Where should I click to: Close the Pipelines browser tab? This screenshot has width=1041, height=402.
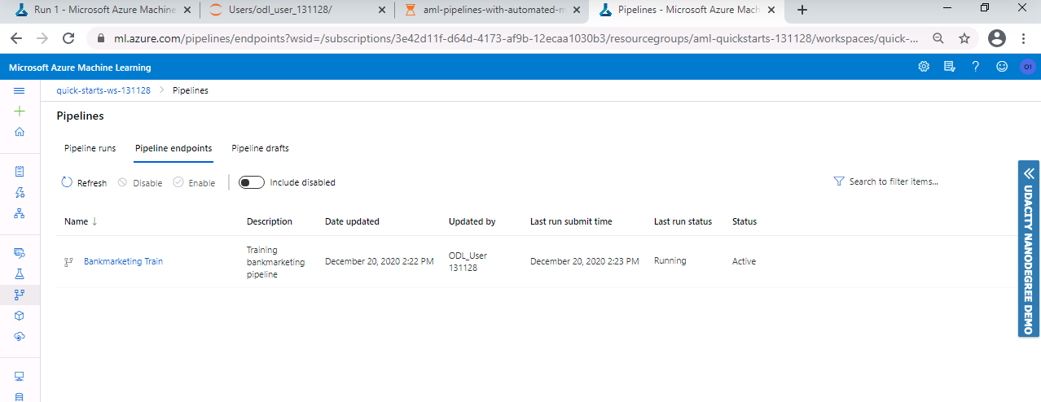coord(771,10)
